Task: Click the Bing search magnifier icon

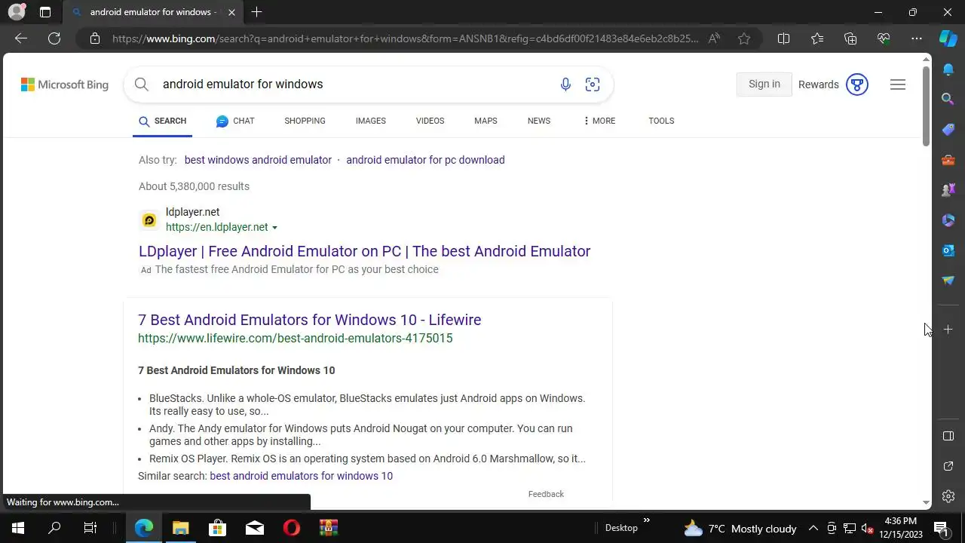Action: [141, 84]
